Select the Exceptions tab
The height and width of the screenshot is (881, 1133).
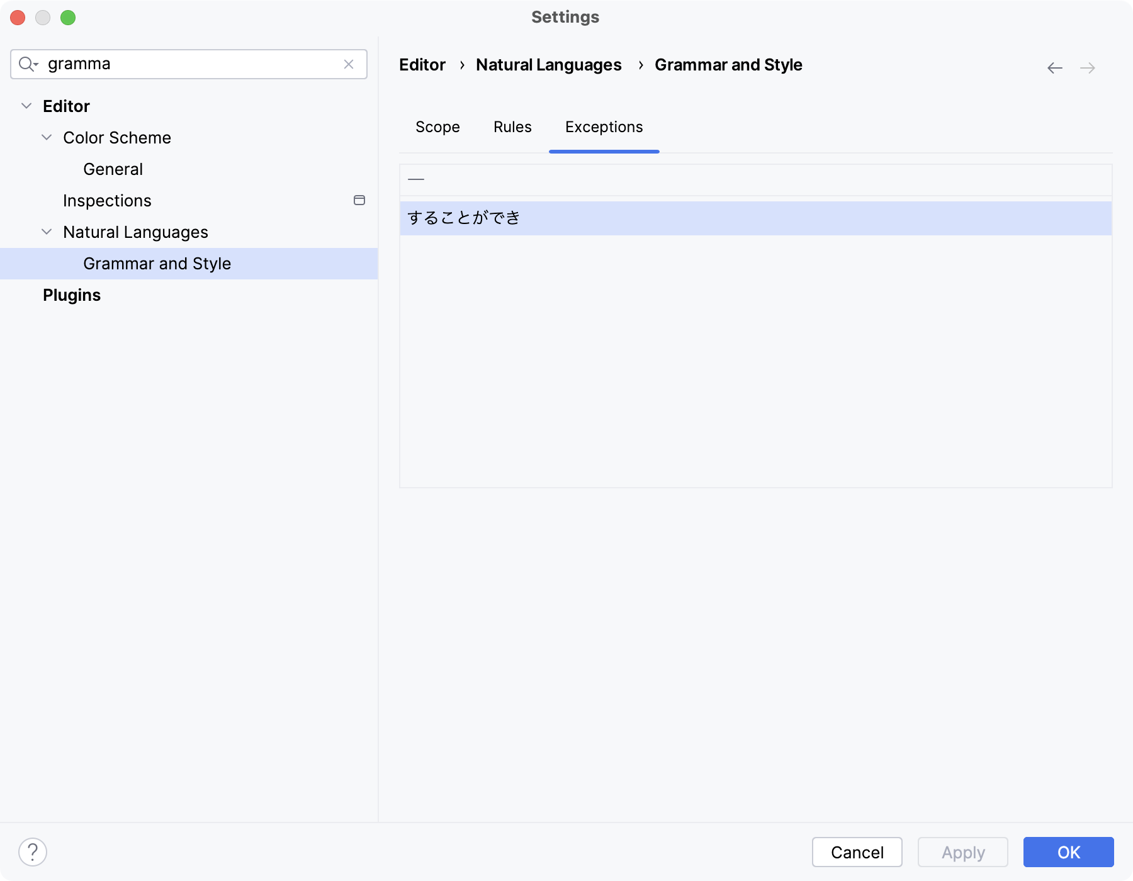point(604,127)
